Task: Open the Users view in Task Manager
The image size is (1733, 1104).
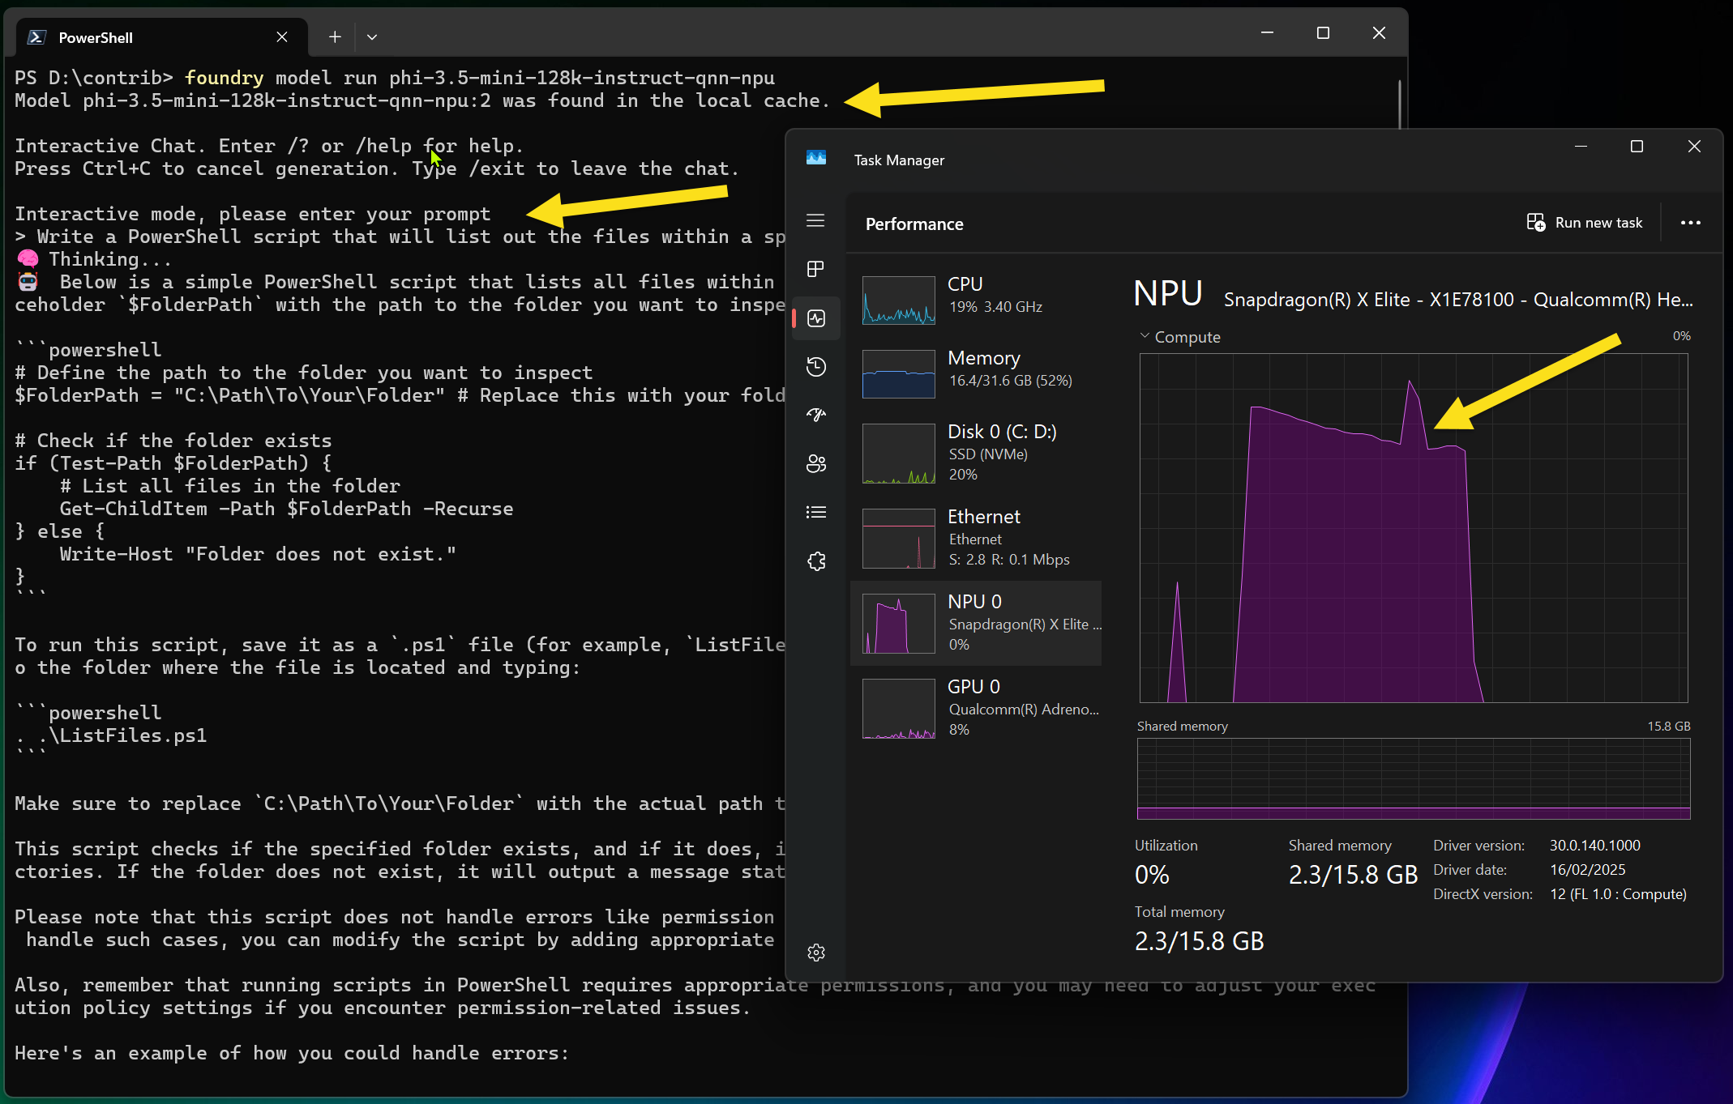Action: (x=815, y=463)
